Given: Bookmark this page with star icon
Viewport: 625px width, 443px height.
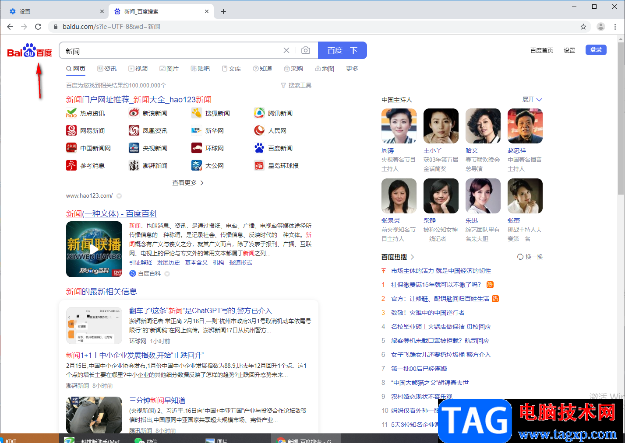Looking at the screenshot, I should coord(583,27).
